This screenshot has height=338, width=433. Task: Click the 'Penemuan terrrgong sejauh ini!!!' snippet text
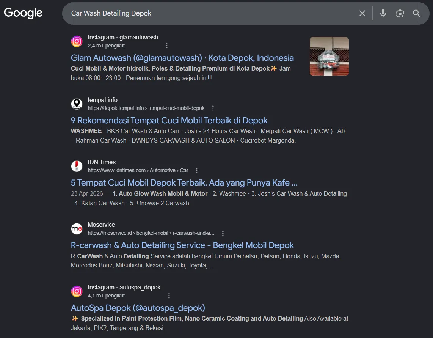point(169,78)
